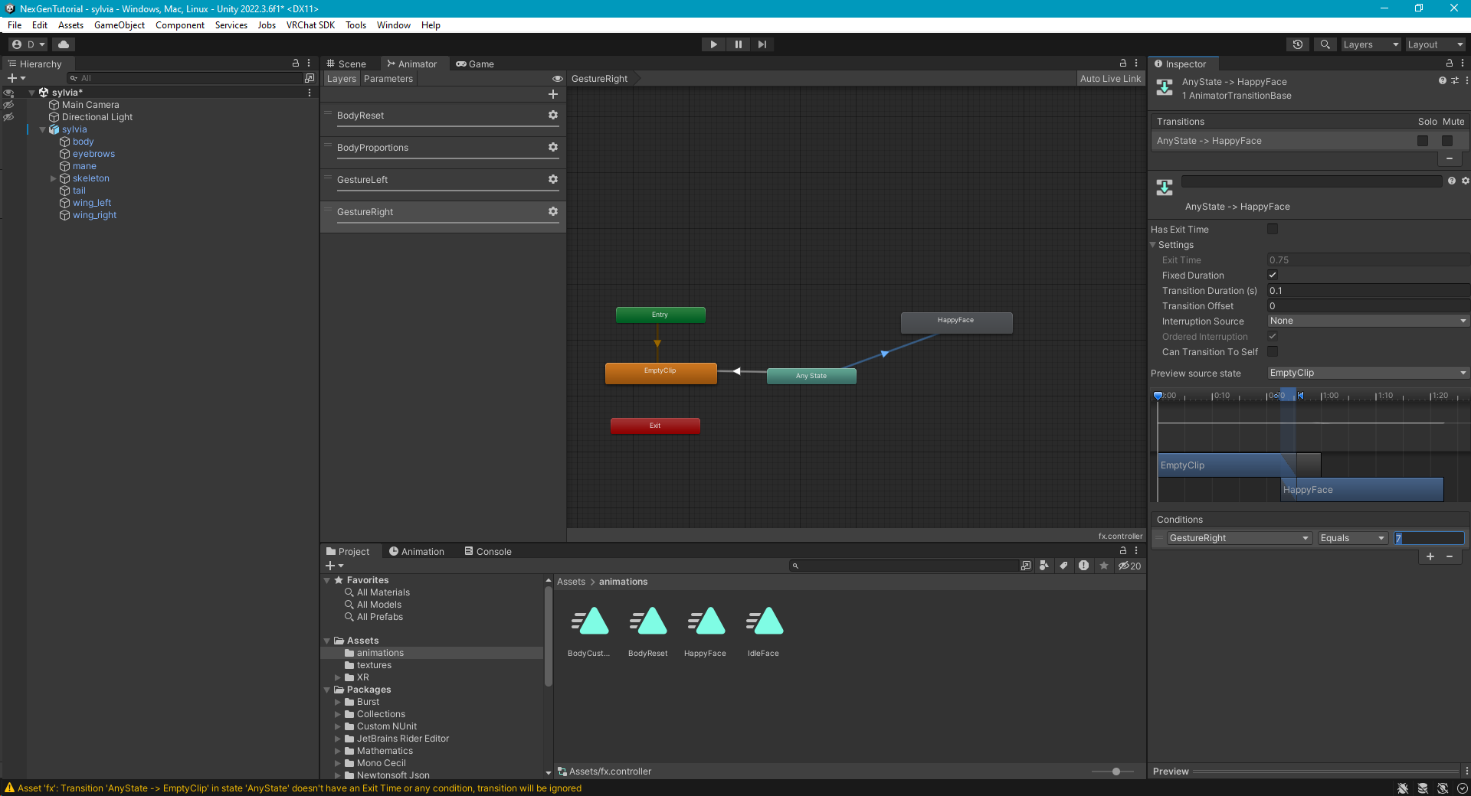Click the Transition Duration input field
This screenshot has width=1471, height=796.
(x=1368, y=290)
